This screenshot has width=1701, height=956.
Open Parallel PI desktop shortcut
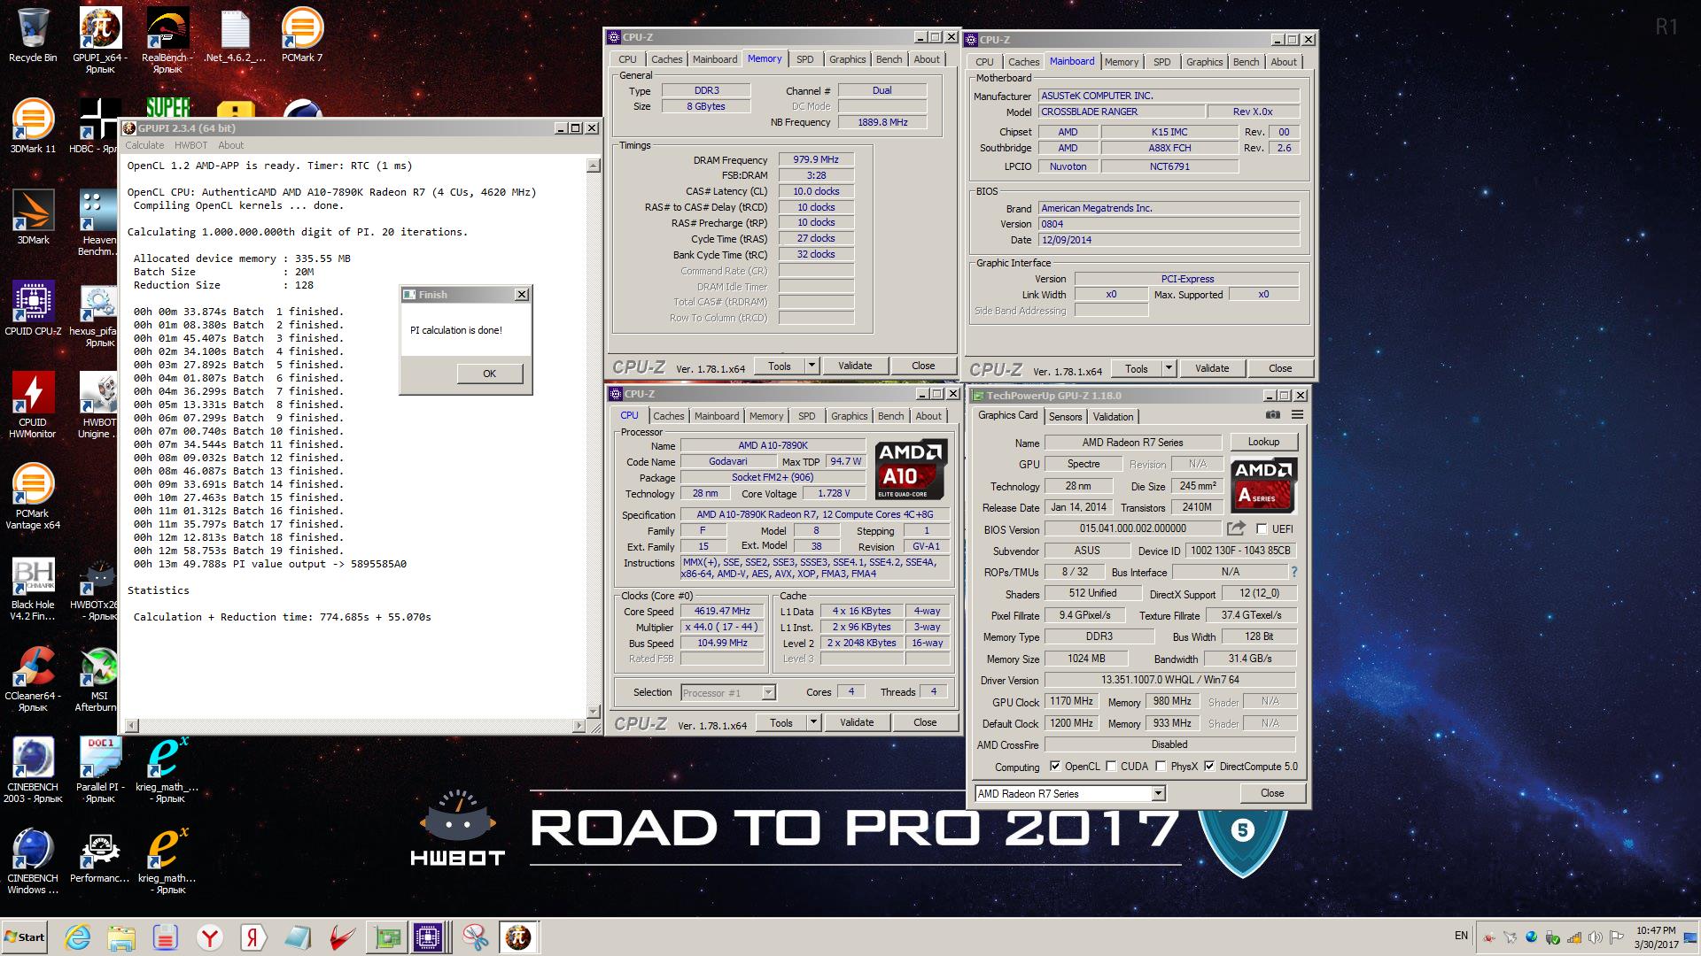(100, 770)
